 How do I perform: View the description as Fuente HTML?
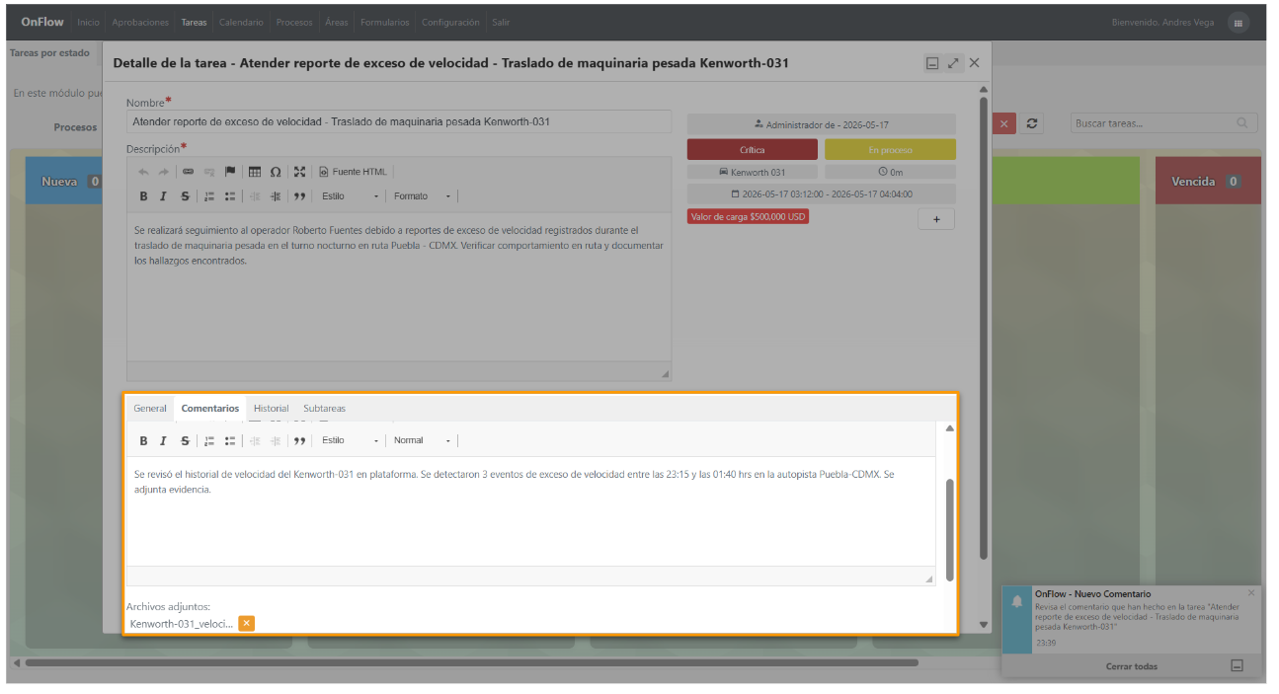click(x=353, y=172)
